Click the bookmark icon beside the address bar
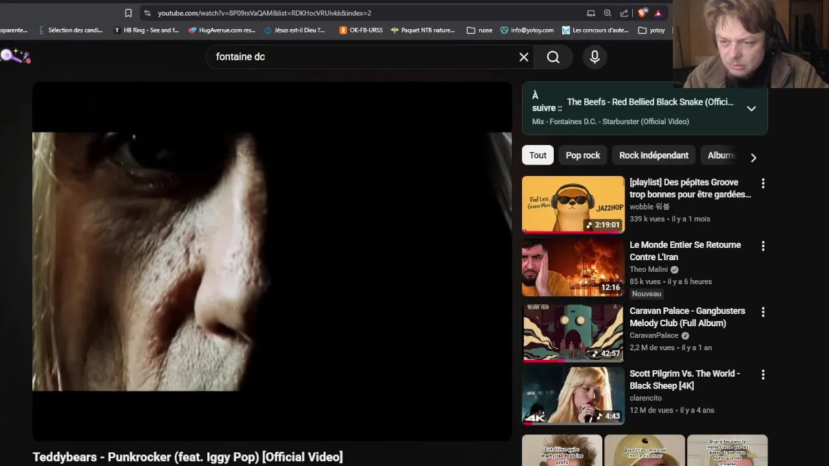The height and width of the screenshot is (466, 829). 128,13
